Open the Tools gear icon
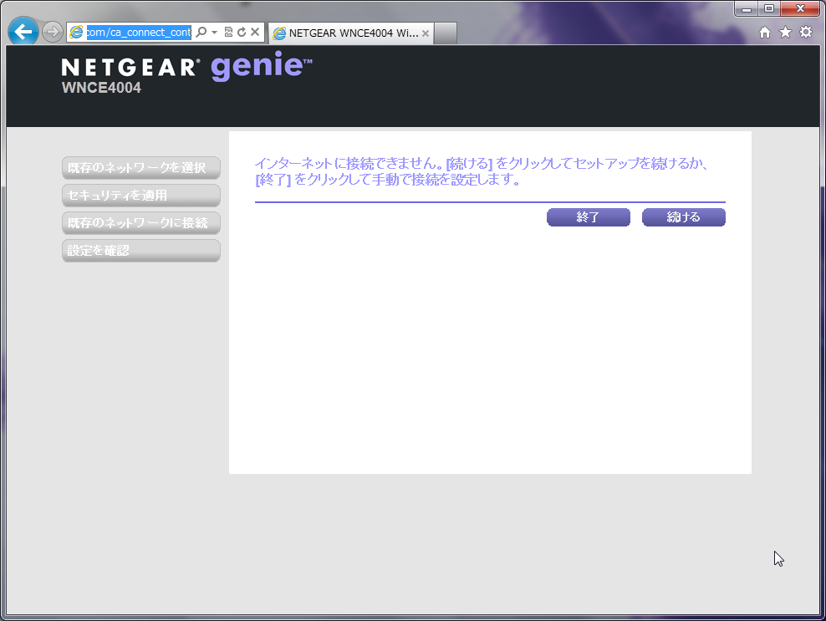 806,33
